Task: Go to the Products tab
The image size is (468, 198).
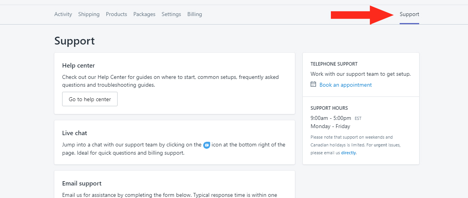Action: point(116,14)
